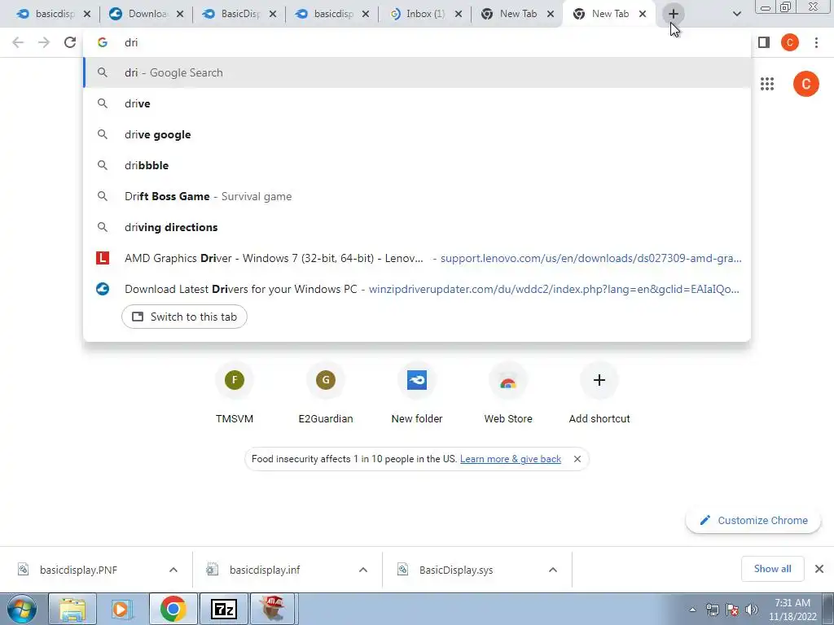This screenshot has width=834, height=625.
Task: Open the E2Guardian shortcut
Action: pos(326,393)
